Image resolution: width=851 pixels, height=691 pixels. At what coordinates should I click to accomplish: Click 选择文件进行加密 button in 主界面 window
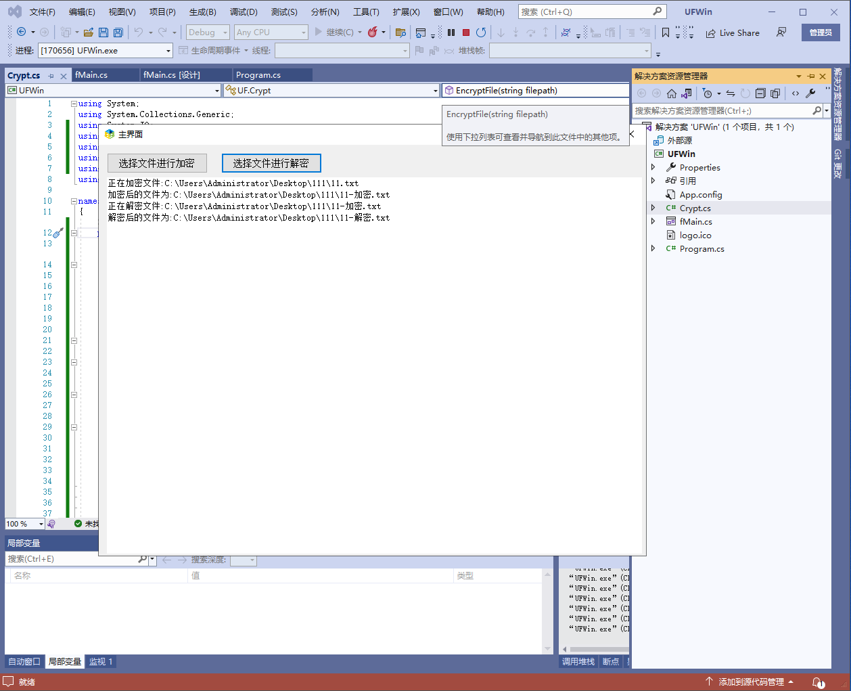pos(156,163)
